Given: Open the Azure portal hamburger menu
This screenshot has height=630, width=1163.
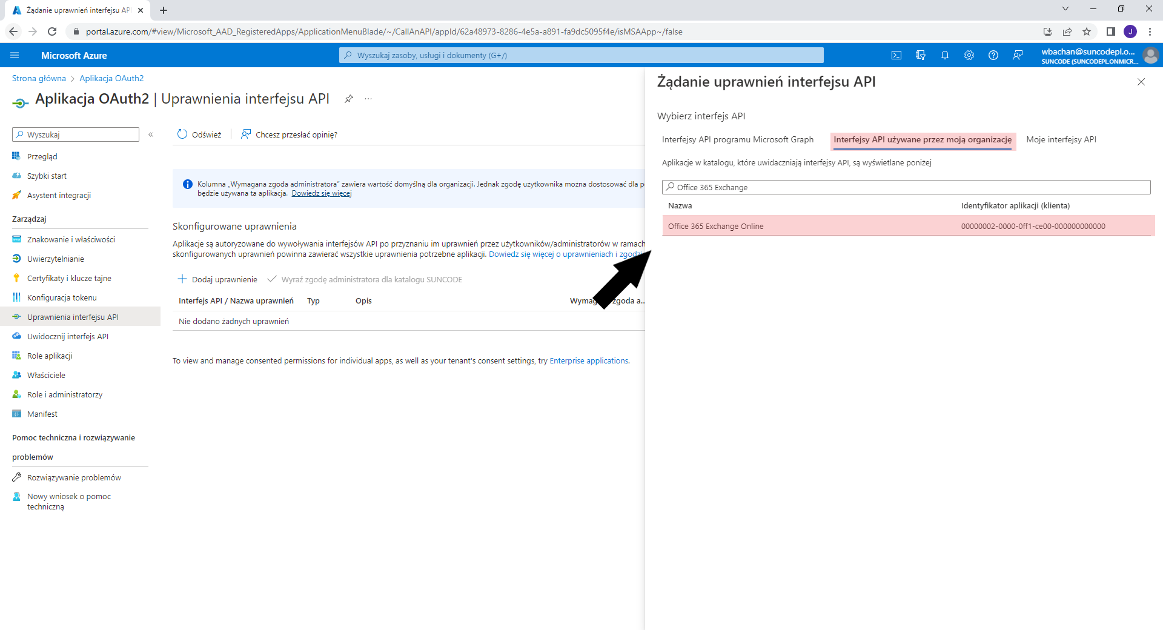Looking at the screenshot, I should point(15,55).
